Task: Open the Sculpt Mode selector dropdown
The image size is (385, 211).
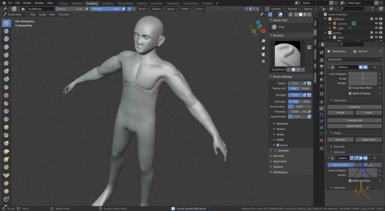Action: (x=15, y=15)
